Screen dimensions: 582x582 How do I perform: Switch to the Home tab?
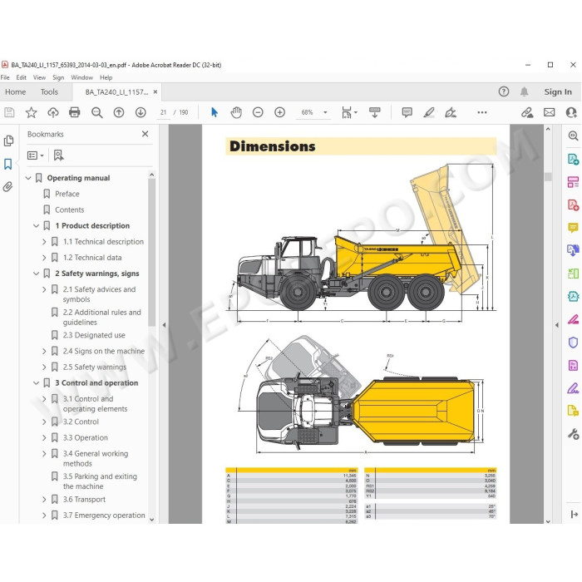[16, 91]
